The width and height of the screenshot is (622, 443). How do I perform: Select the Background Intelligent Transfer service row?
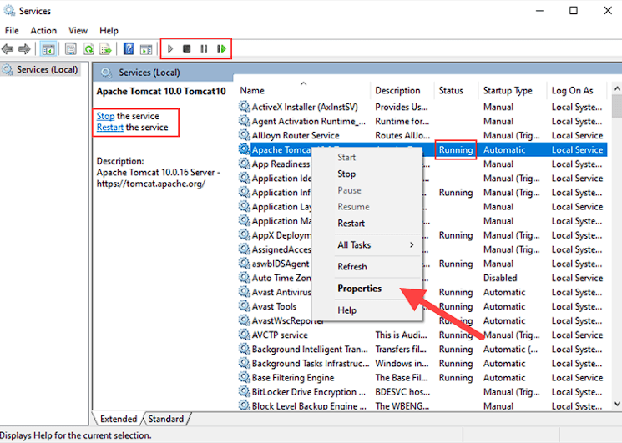[422, 349]
